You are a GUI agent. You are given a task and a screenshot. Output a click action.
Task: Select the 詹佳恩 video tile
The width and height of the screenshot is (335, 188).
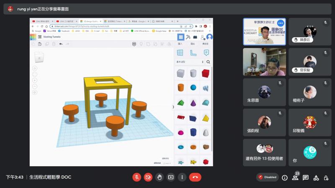click(264, 62)
